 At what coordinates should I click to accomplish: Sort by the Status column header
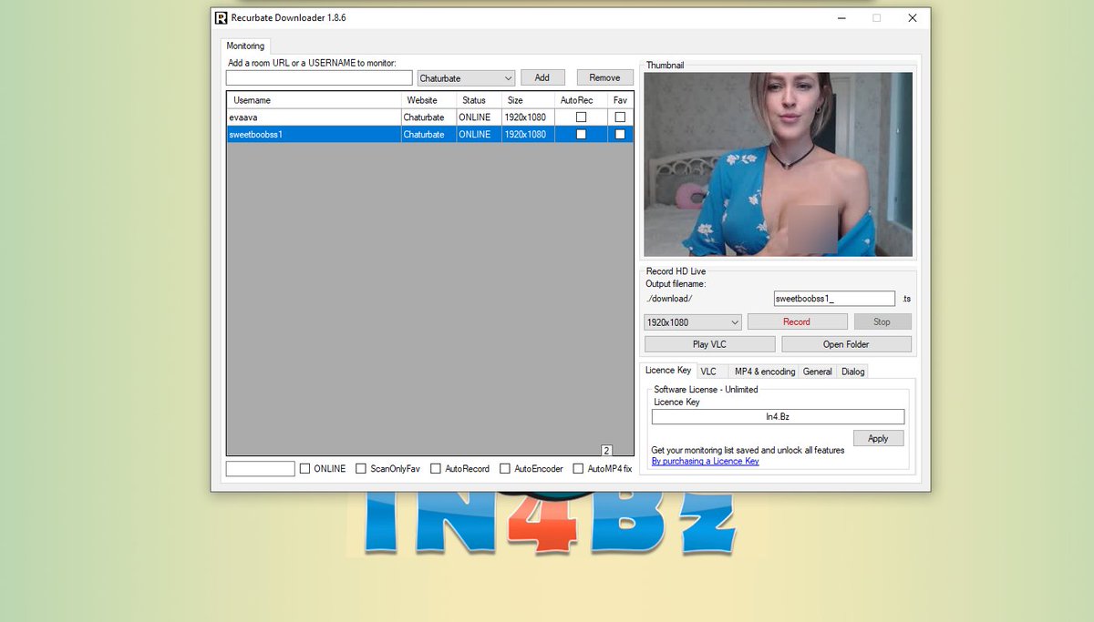click(479, 100)
